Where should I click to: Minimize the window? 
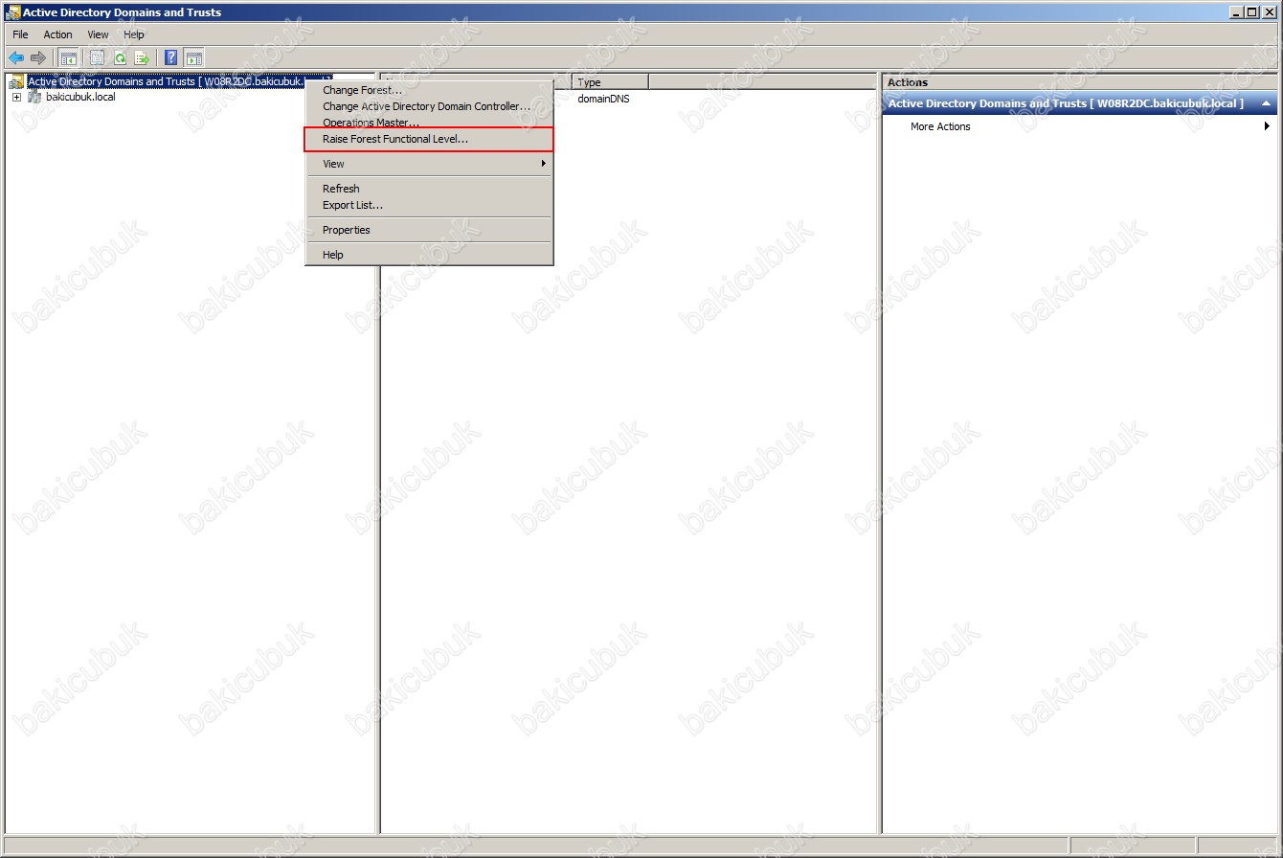(1237, 12)
